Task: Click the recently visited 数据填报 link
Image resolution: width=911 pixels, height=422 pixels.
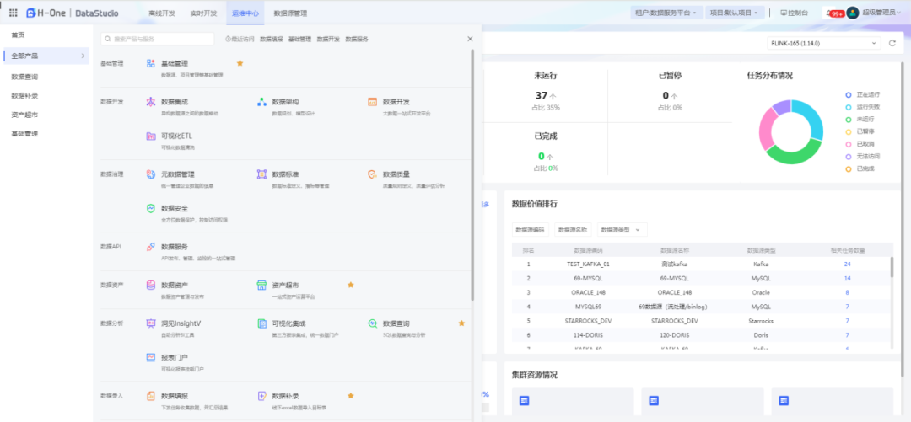Action: click(271, 39)
